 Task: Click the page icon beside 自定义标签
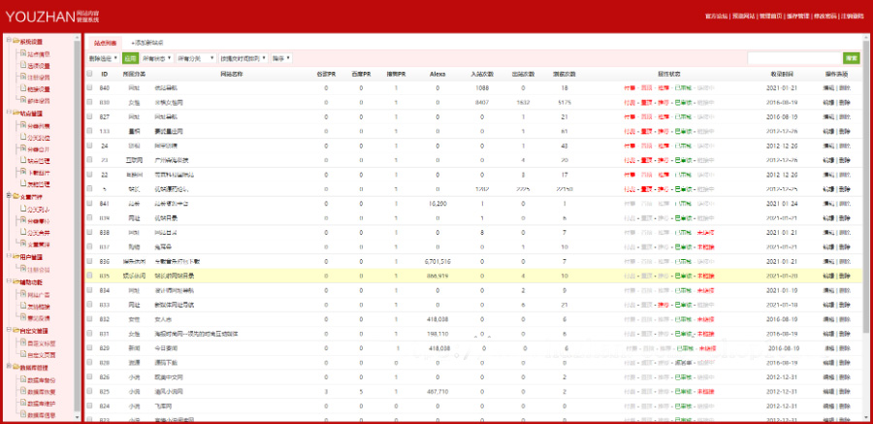tap(22, 342)
